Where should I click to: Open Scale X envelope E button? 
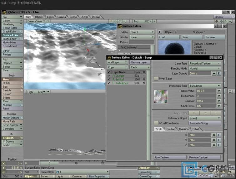coord(219,135)
